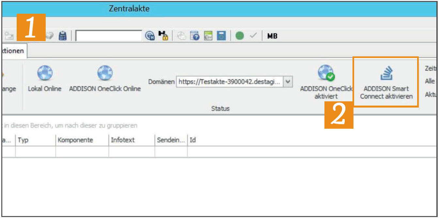The image size is (439, 218).
Task: Sort by the Typ column header
Action: click(36, 140)
